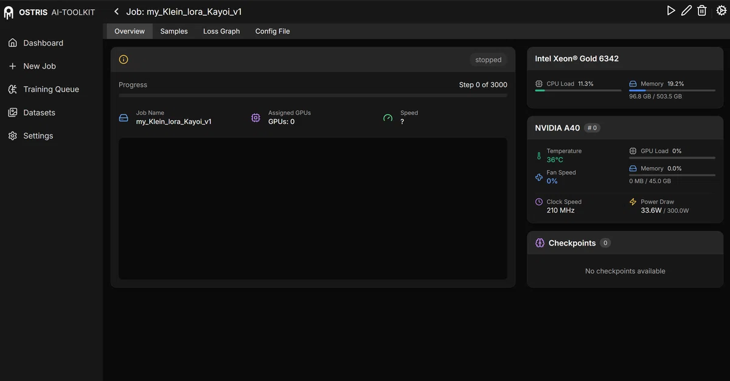Click the Settings gear in the sidebar
Image resolution: width=730 pixels, height=381 pixels.
pyautogui.click(x=13, y=136)
